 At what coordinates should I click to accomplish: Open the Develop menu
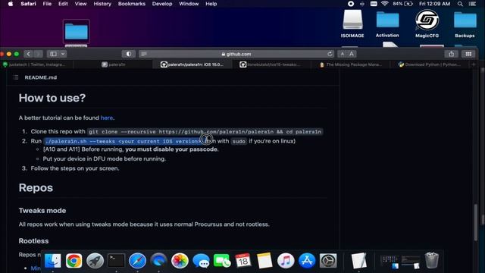pyautogui.click(x=162, y=4)
